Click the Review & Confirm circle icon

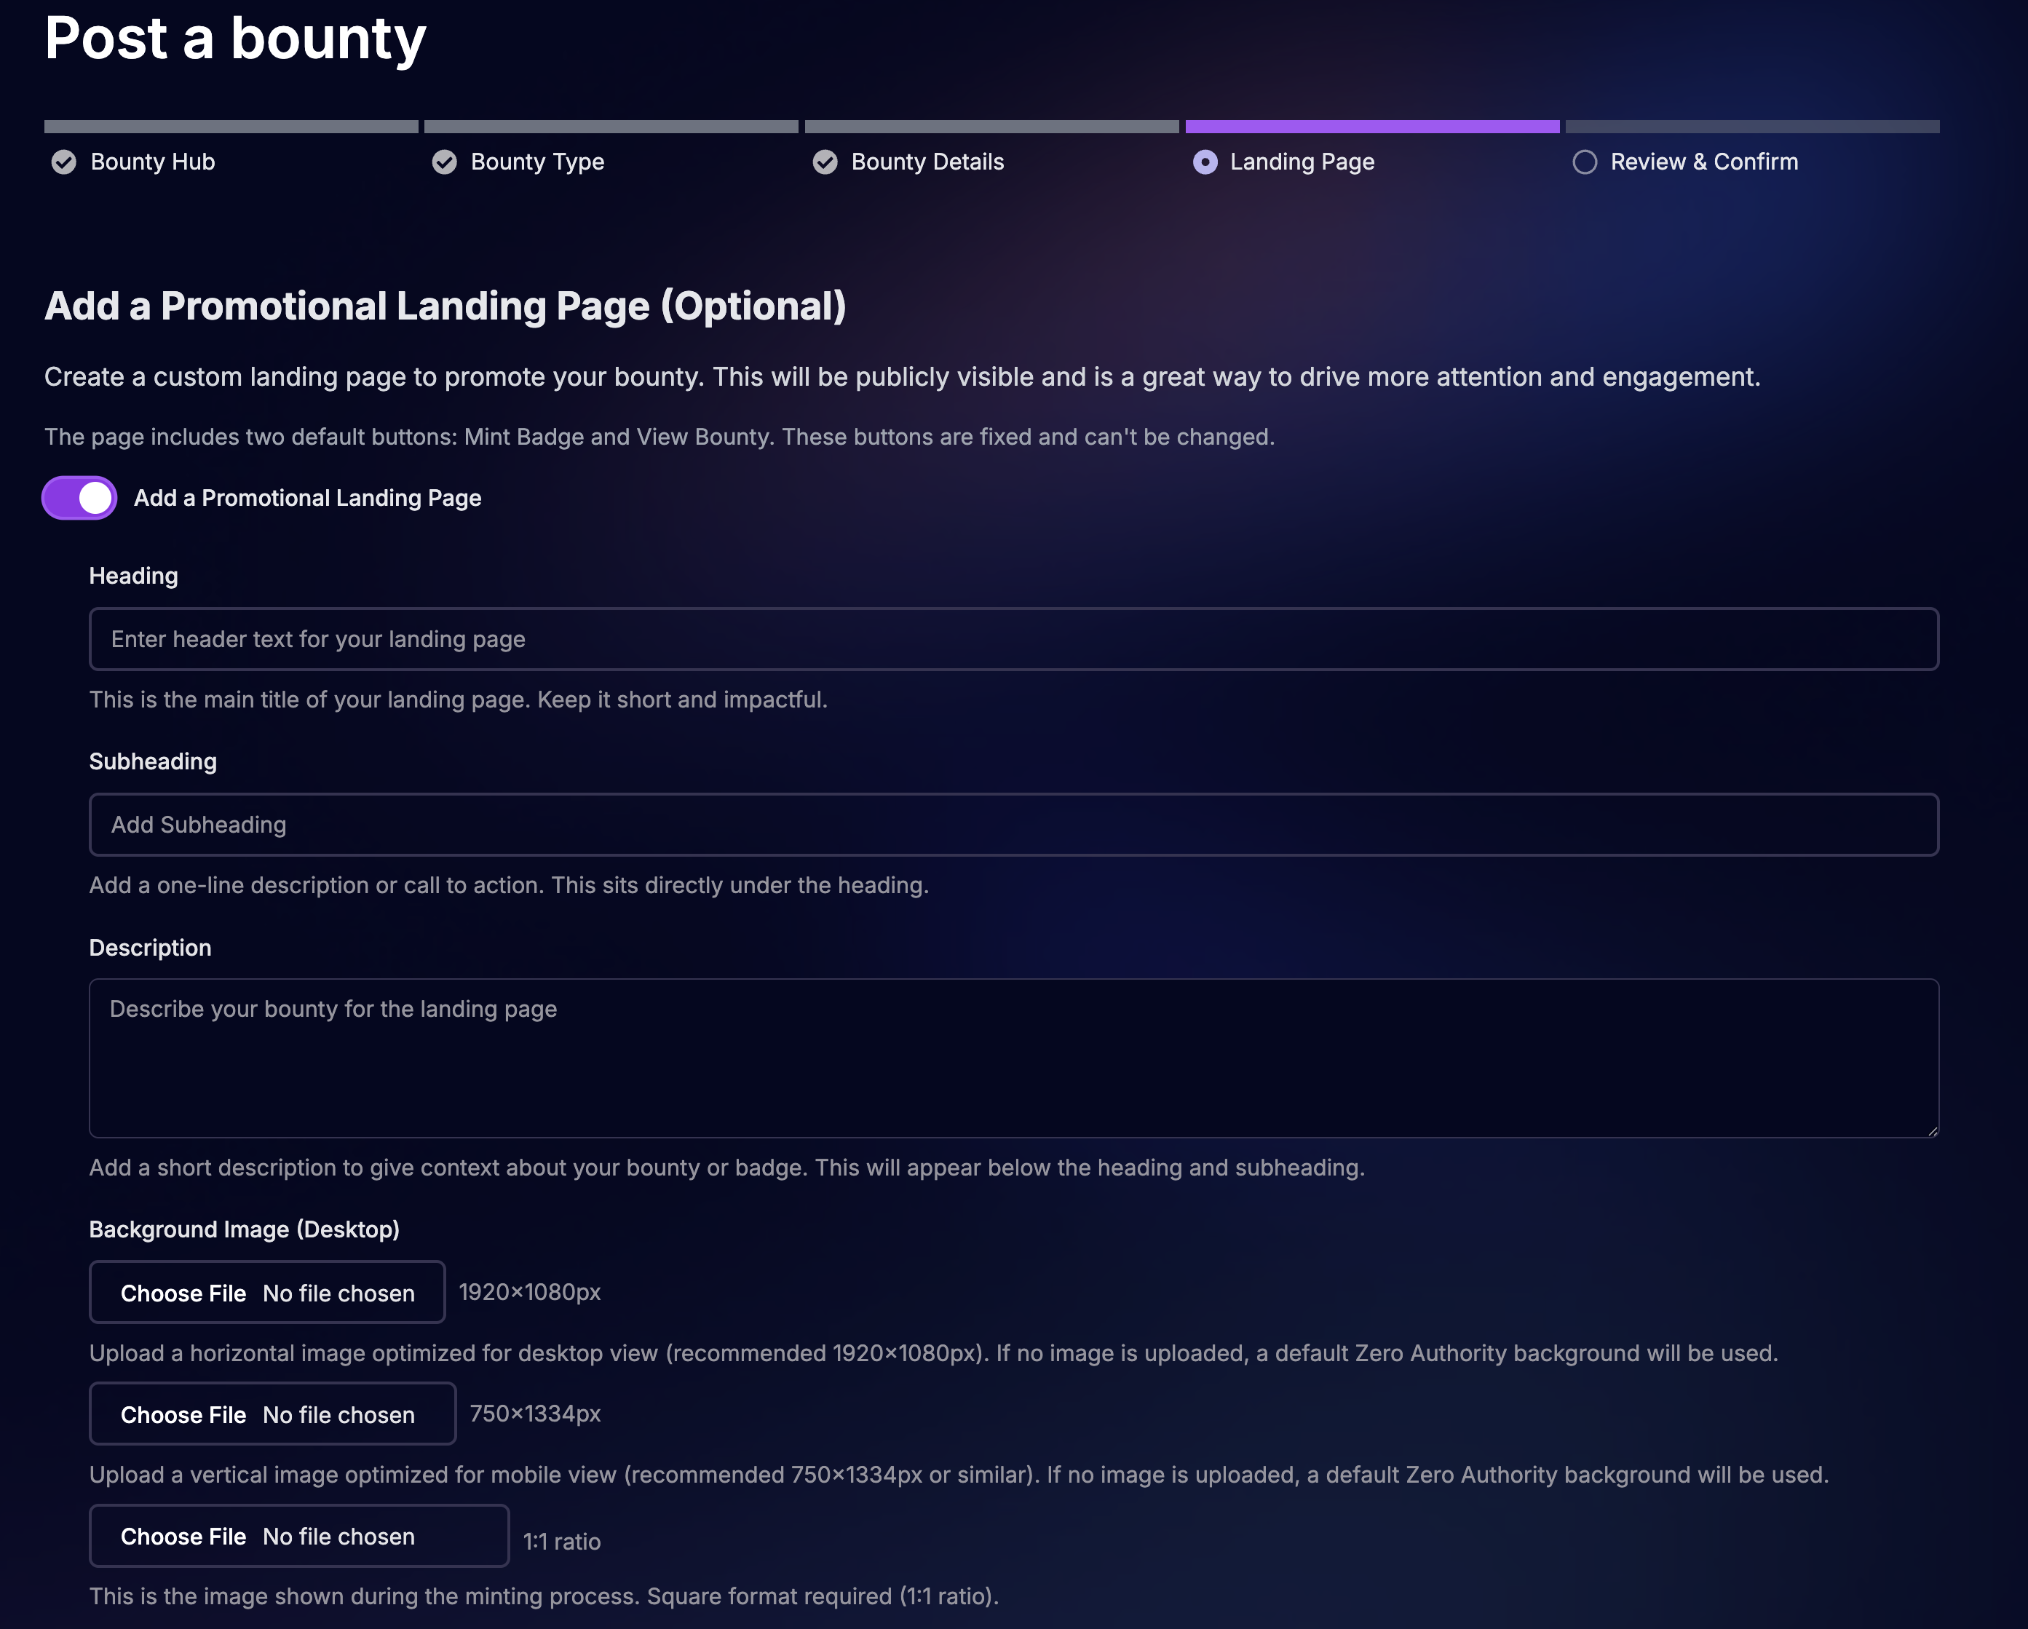pyautogui.click(x=1585, y=162)
